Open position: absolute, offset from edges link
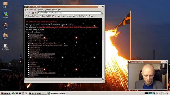This screenshot has width=170, height=95. pos(42,73)
